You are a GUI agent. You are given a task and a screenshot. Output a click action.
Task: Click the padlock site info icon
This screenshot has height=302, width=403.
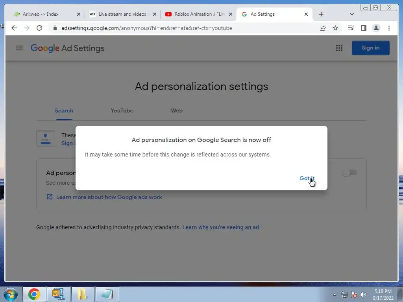tap(55, 28)
